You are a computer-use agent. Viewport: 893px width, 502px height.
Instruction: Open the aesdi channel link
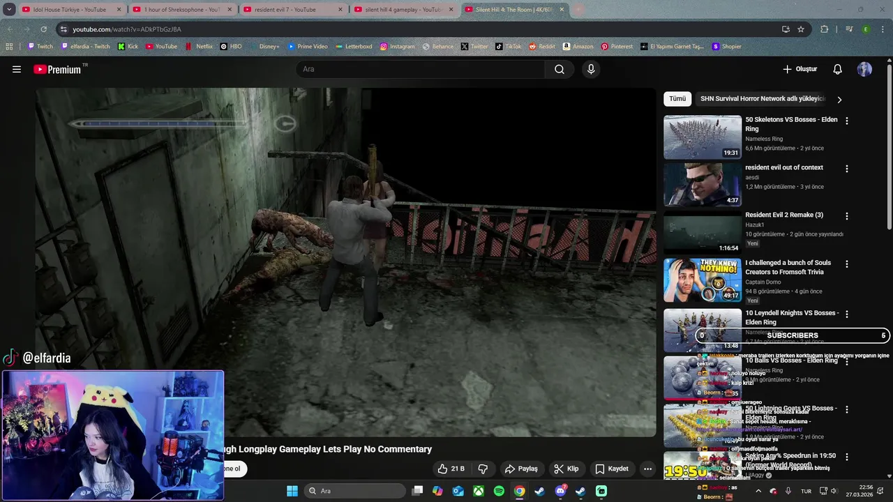point(752,177)
